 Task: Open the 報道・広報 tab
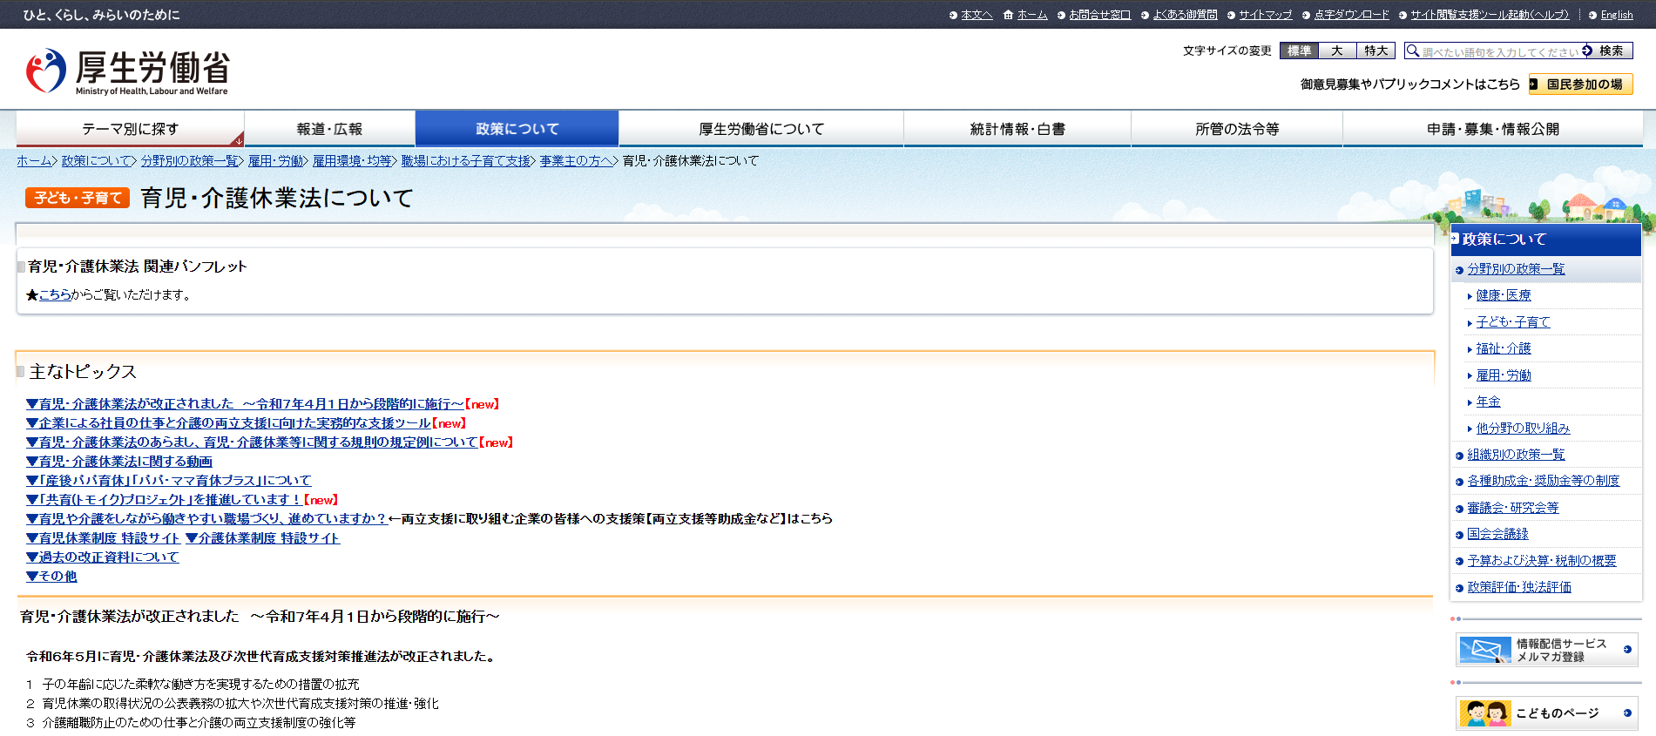[329, 129]
